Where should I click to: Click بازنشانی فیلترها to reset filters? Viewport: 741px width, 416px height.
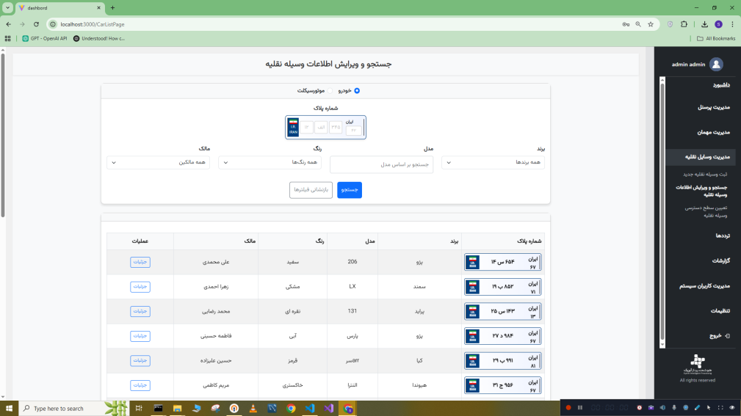pos(311,190)
